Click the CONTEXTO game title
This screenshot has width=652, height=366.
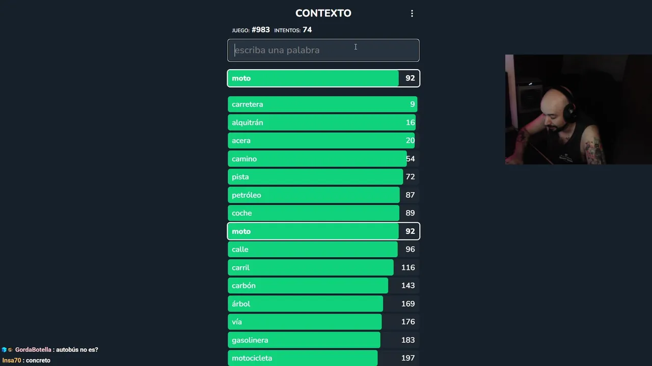[323, 13]
